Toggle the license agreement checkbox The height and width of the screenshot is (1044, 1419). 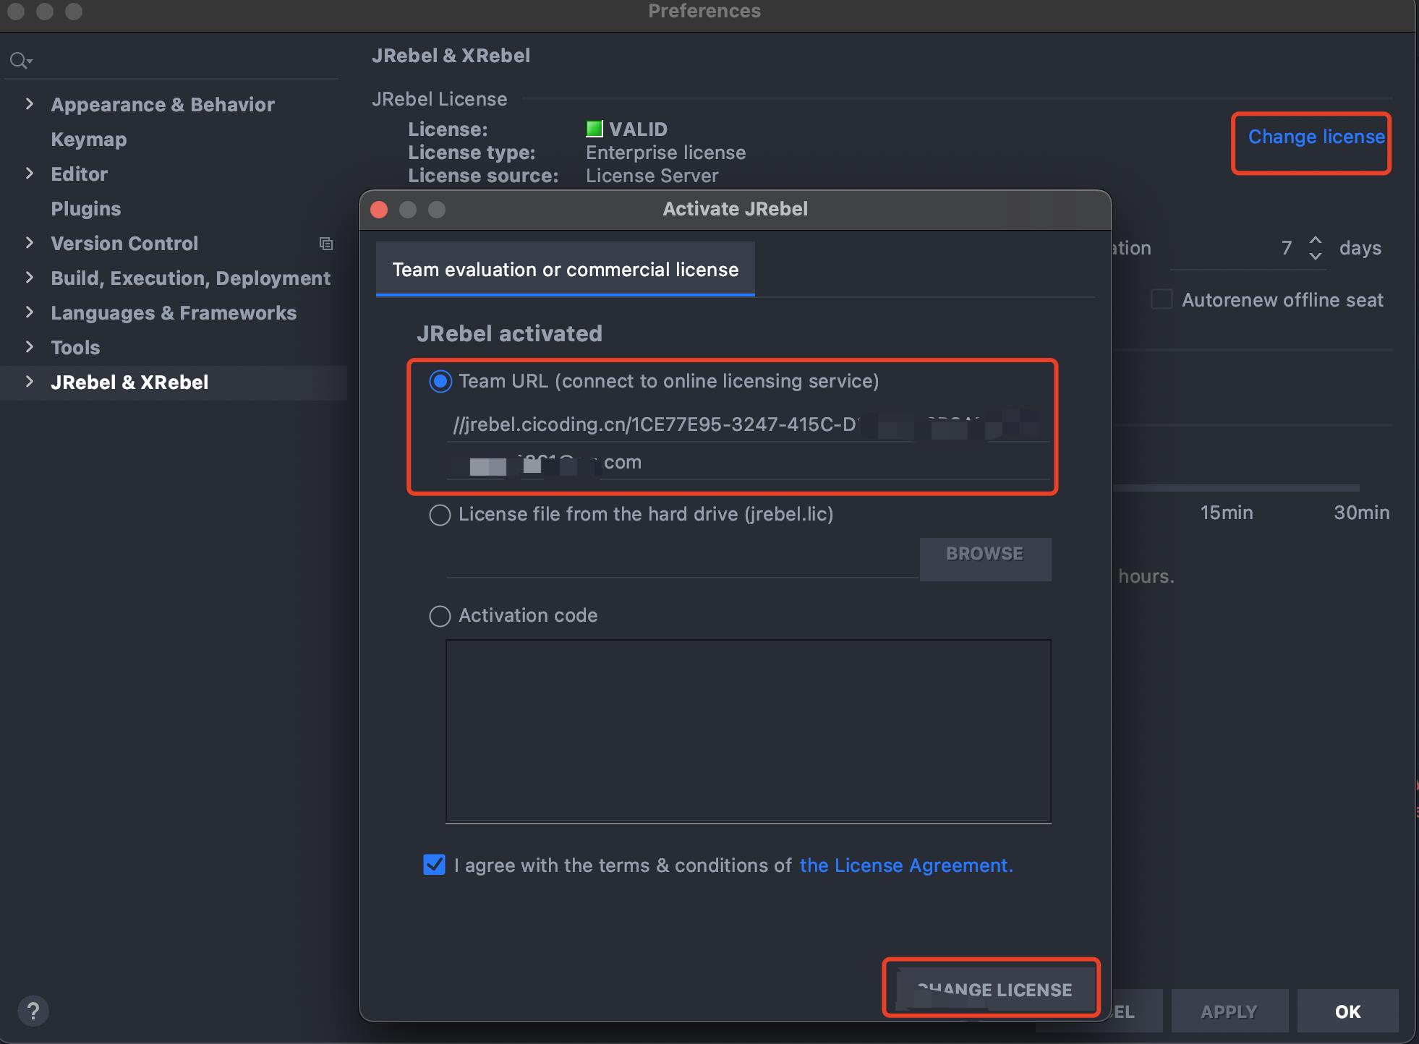click(x=434, y=865)
